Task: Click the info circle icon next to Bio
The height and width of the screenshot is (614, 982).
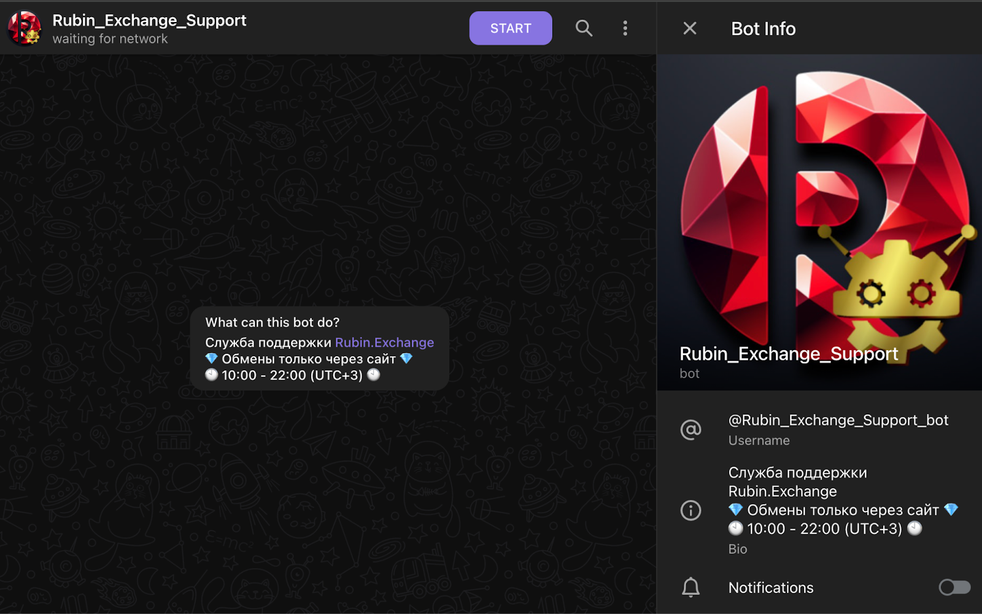Action: click(690, 510)
